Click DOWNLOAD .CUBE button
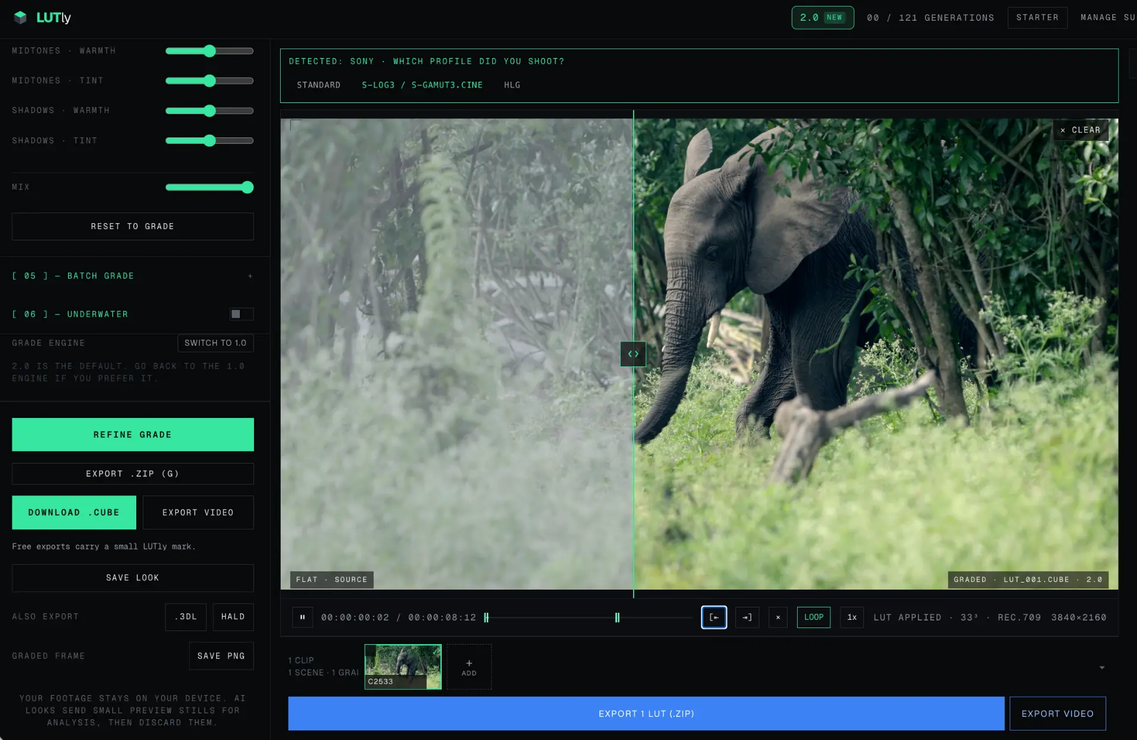 click(74, 513)
